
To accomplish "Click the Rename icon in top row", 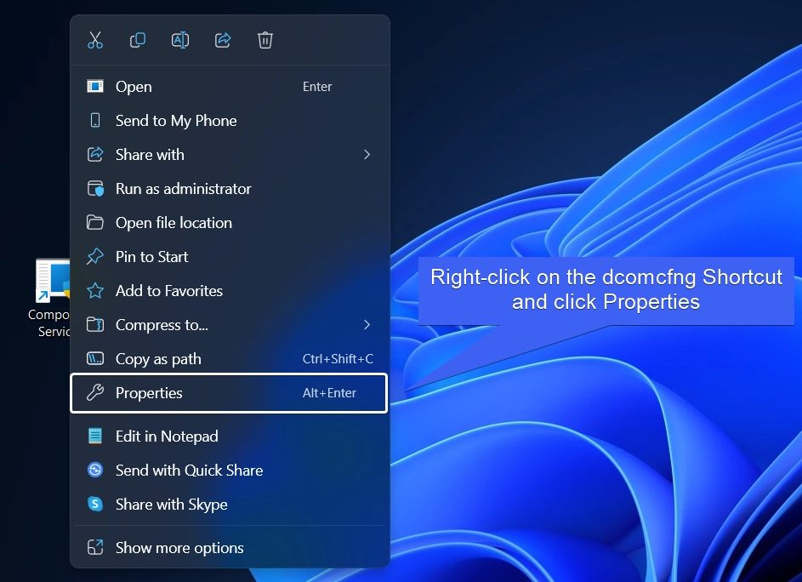I will coord(180,40).
